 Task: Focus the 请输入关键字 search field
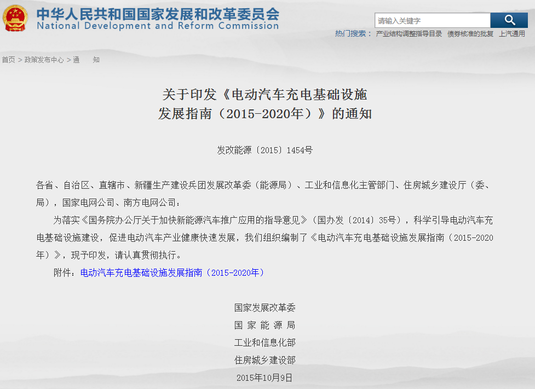tap(432, 21)
